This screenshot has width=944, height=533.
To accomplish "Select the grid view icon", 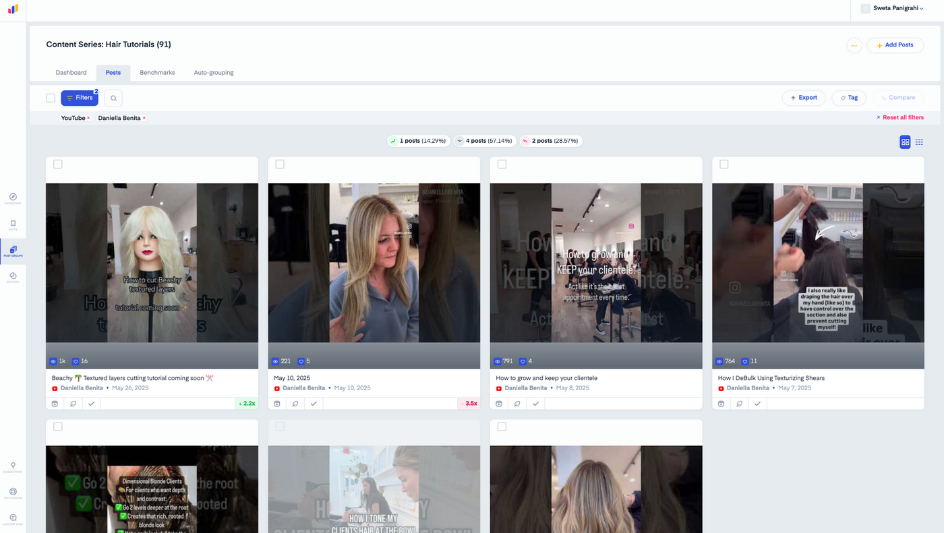I will pyautogui.click(x=905, y=142).
